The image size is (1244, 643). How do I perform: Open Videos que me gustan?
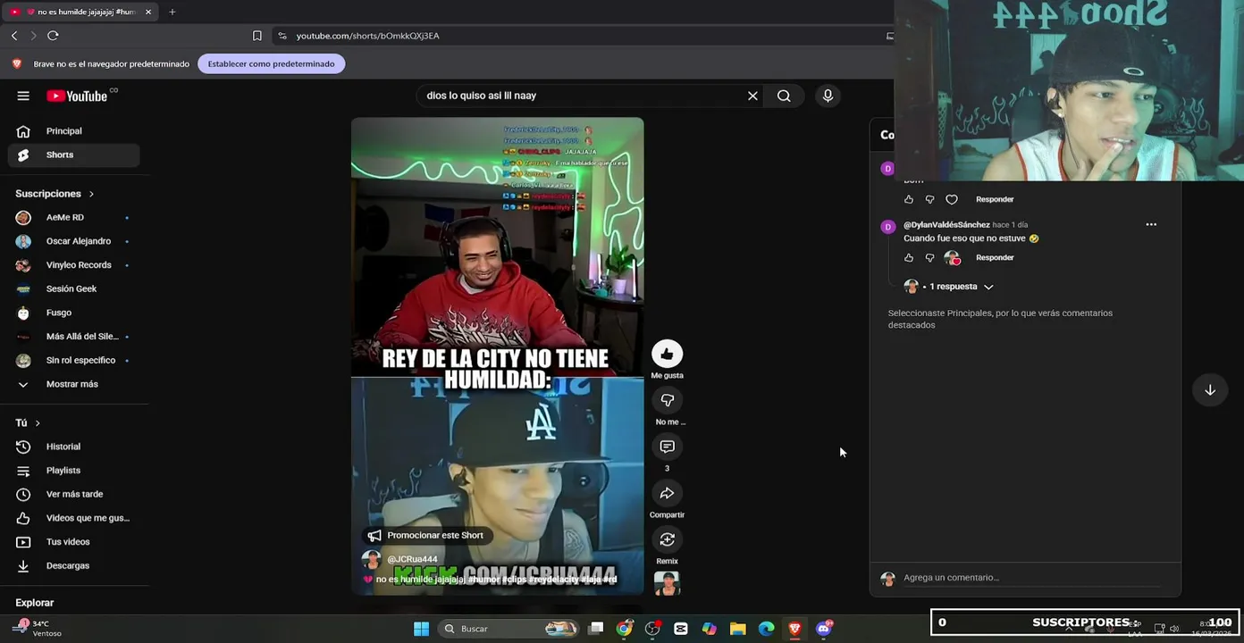(x=74, y=518)
